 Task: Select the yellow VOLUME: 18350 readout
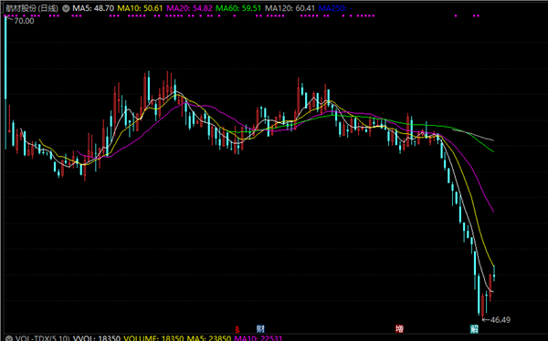(153, 338)
